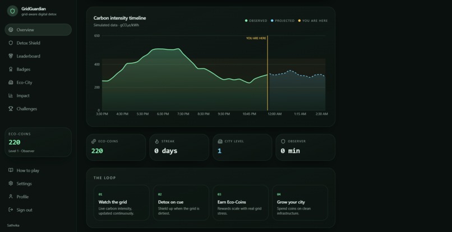
Task: Click the flame icon on Streak card
Action: (157, 141)
